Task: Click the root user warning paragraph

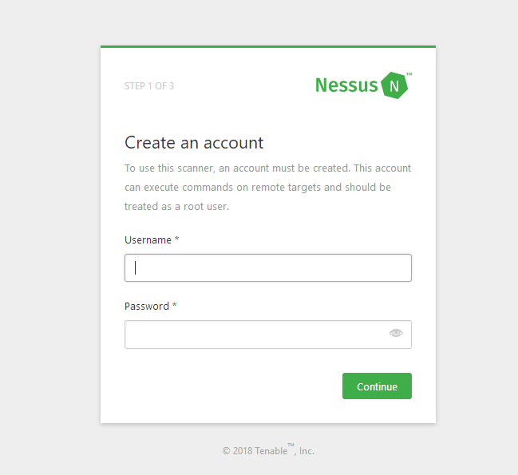Action: click(267, 188)
